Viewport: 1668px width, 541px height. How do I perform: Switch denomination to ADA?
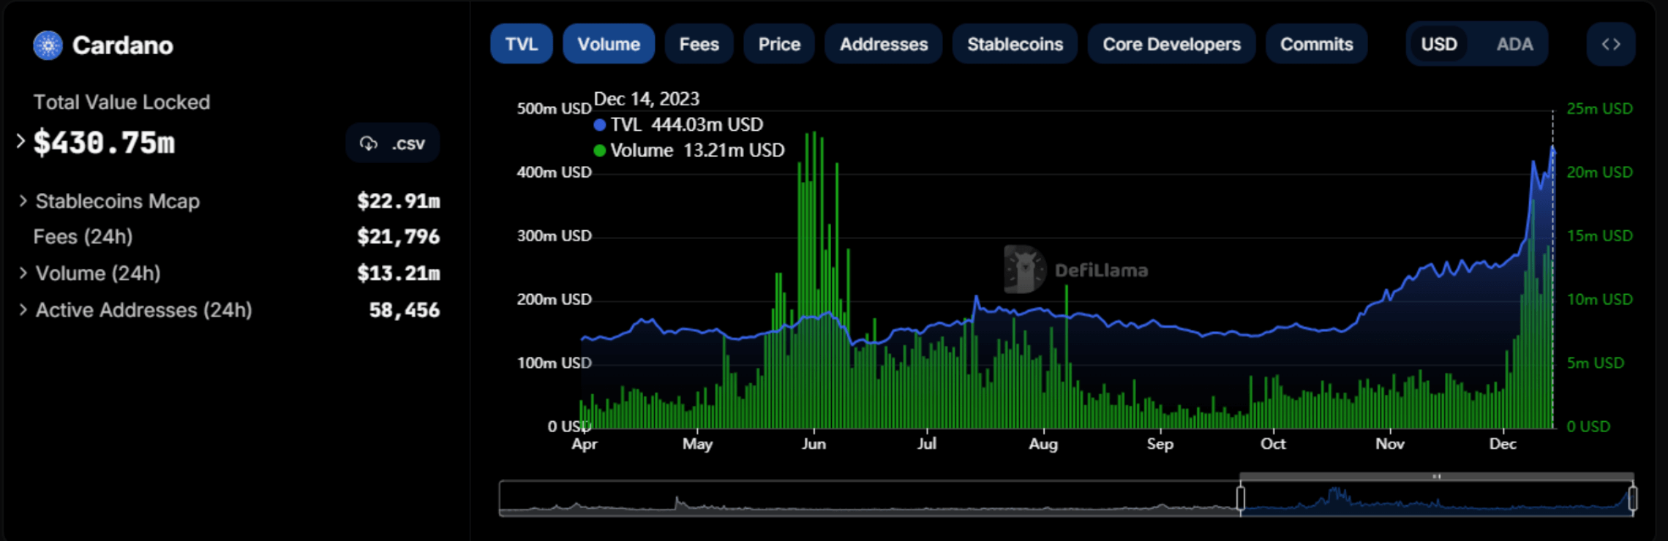click(1514, 44)
